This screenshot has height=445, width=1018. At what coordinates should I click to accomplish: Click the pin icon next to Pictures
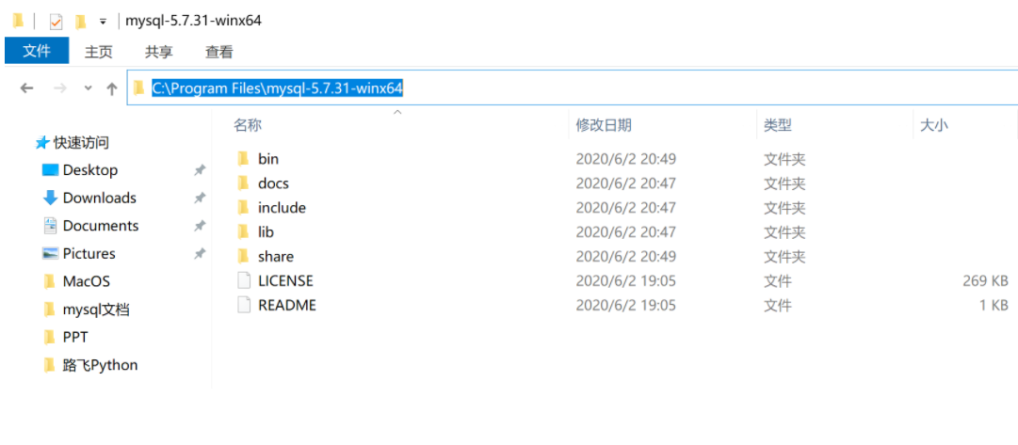tap(200, 254)
